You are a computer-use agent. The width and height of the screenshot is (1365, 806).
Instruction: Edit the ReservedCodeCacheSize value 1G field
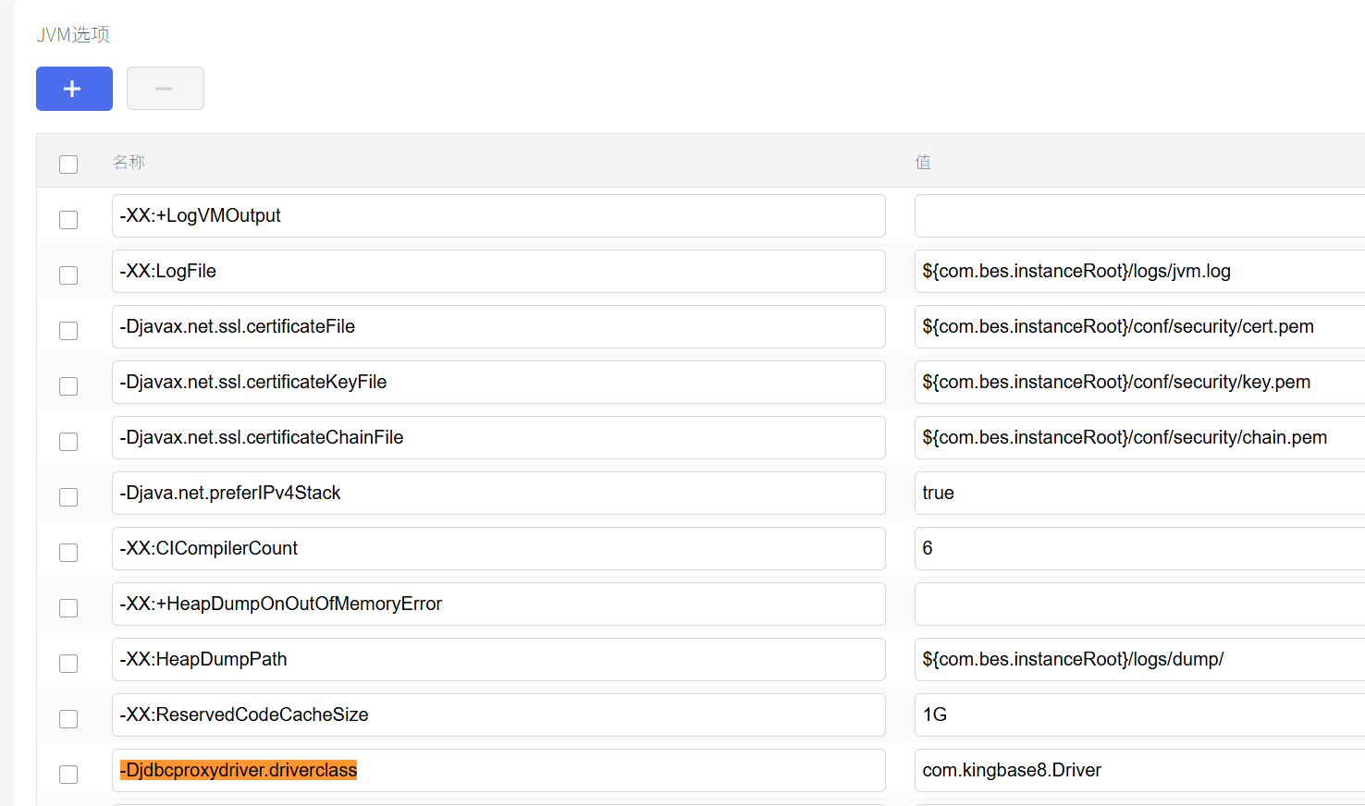coord(1137,714)
